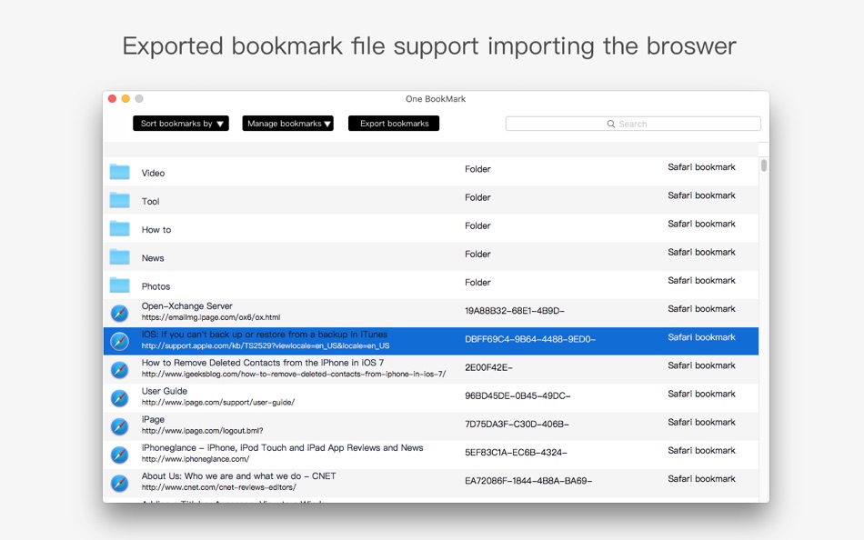Click the ipage.com/support/user-guide URL text

pos(218,403)
